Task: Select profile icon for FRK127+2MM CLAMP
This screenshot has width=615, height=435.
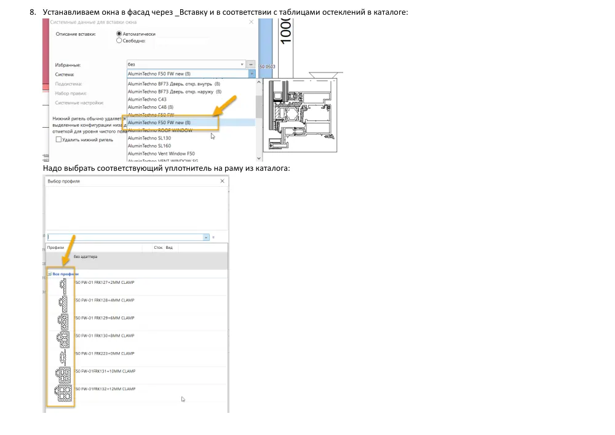Action: pyautogui.click(x=63, y=286)
